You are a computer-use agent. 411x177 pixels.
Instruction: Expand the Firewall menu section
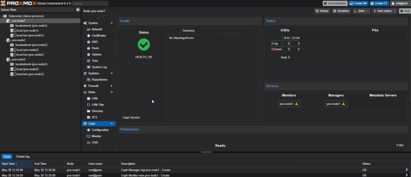click(x=112, y=86)
